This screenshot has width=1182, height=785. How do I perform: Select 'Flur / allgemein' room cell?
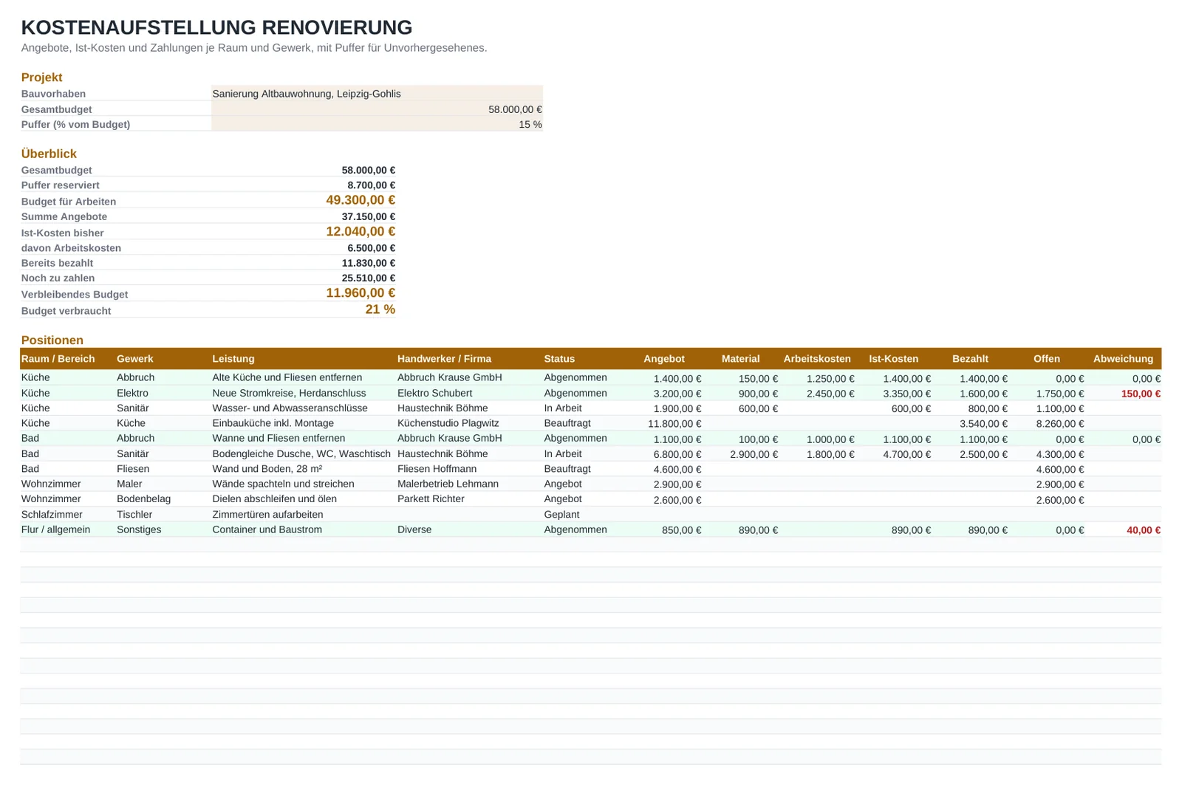[55, 529]
